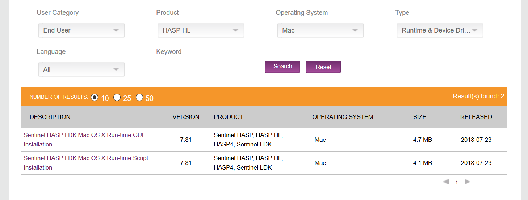The width and height of the screenshot is (528, 200).
Task: Set number of results to 50
Action: (139, 97)
